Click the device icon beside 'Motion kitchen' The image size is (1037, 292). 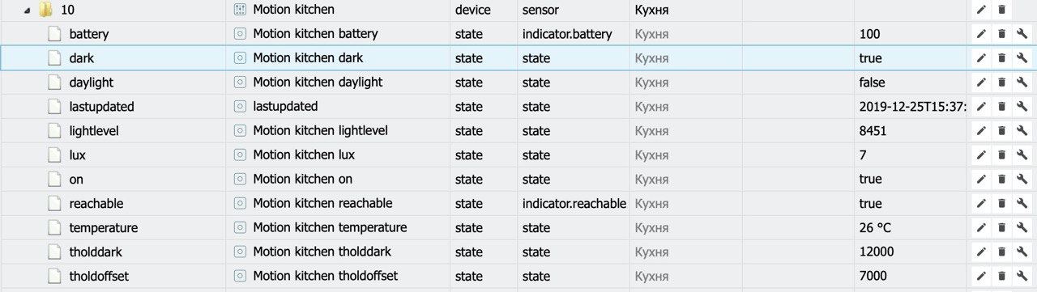(x=239, y=10)
